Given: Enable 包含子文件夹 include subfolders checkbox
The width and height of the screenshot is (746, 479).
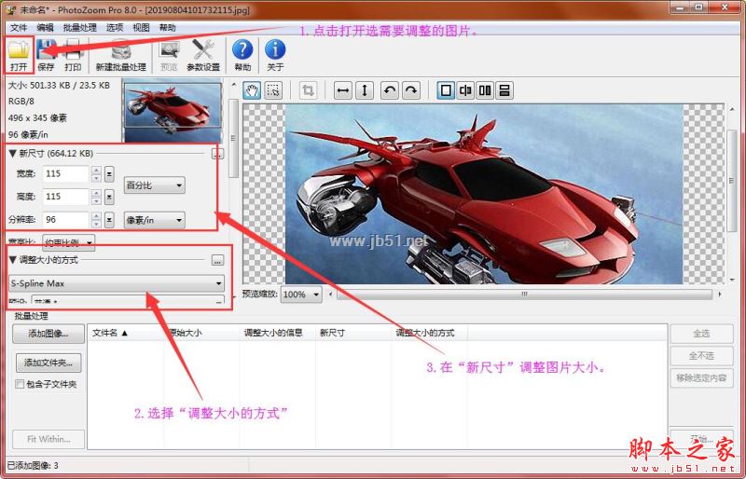Looking at the screenshot, I should tap(20, 384).
